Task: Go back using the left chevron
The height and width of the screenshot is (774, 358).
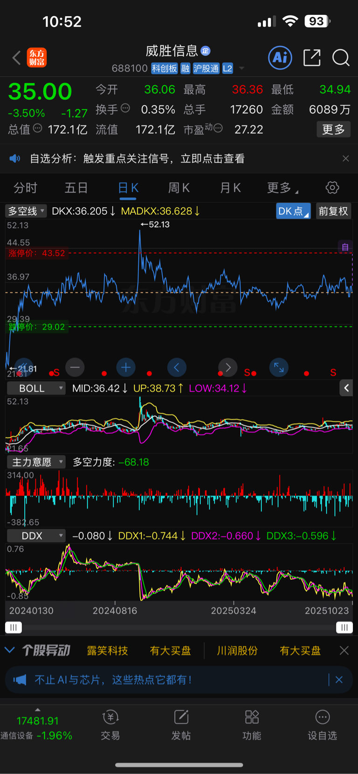Action: click(17, 58)
